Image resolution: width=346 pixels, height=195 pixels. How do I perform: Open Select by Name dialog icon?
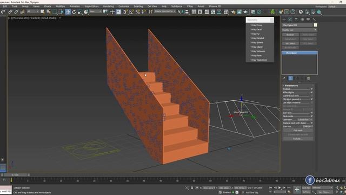(x=49, y=12)
